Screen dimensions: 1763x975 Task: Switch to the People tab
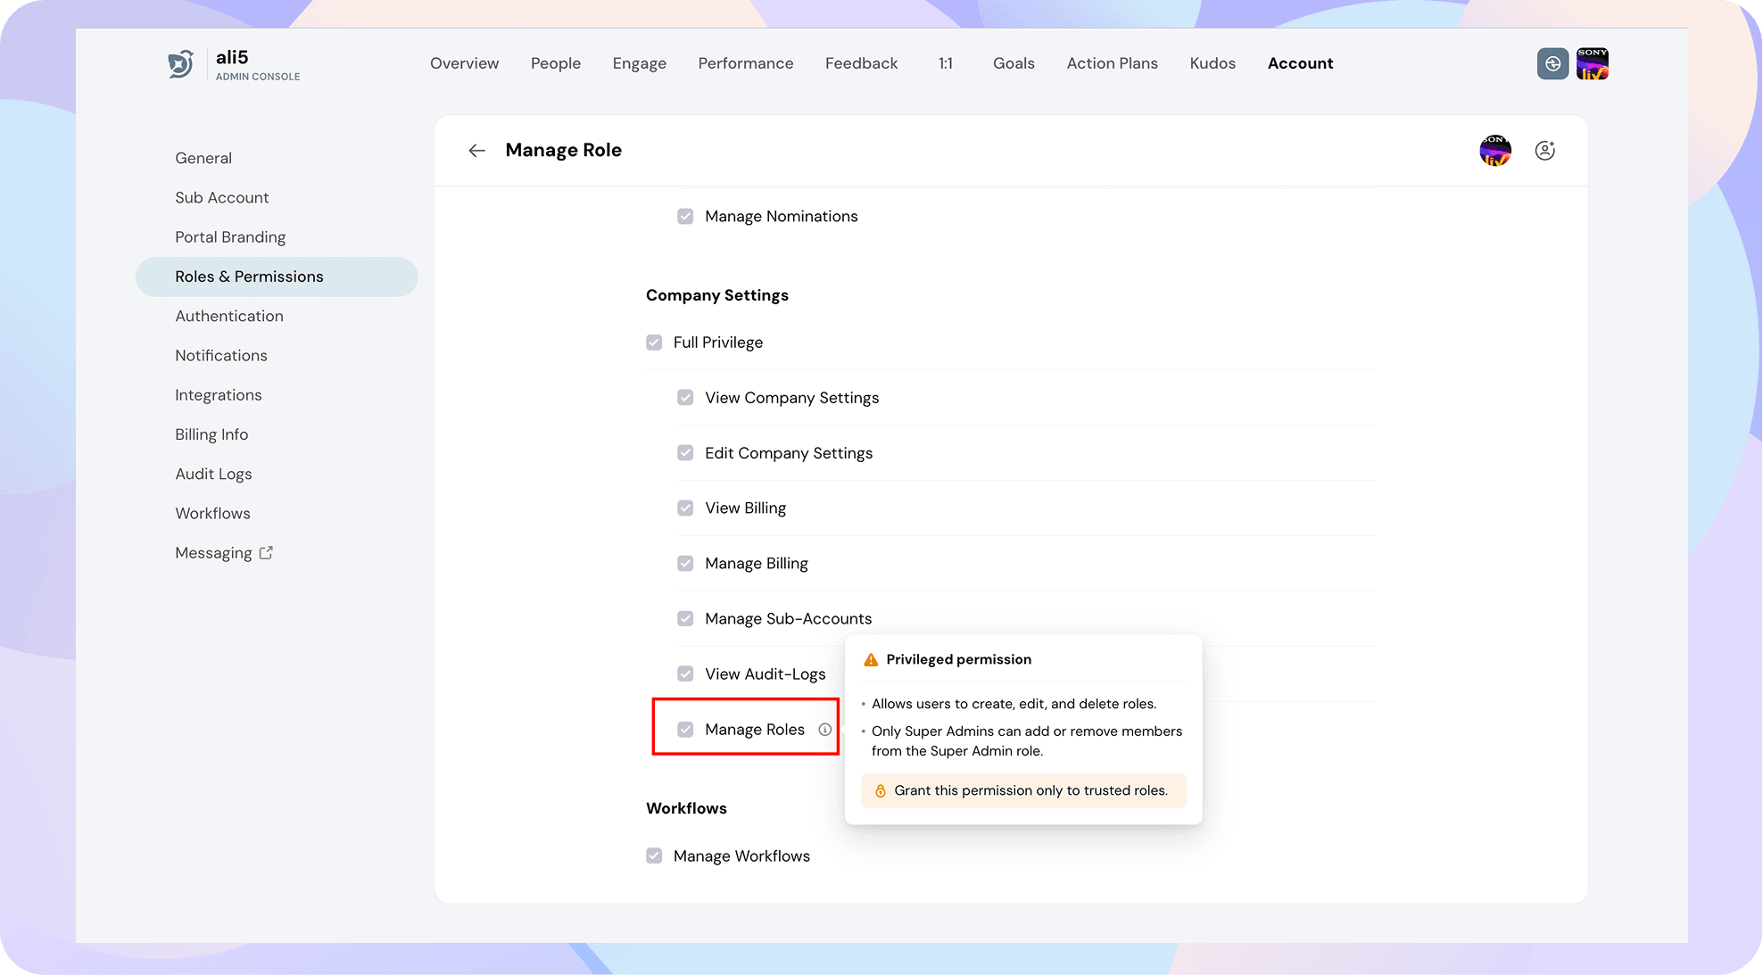tap(556, 63)
